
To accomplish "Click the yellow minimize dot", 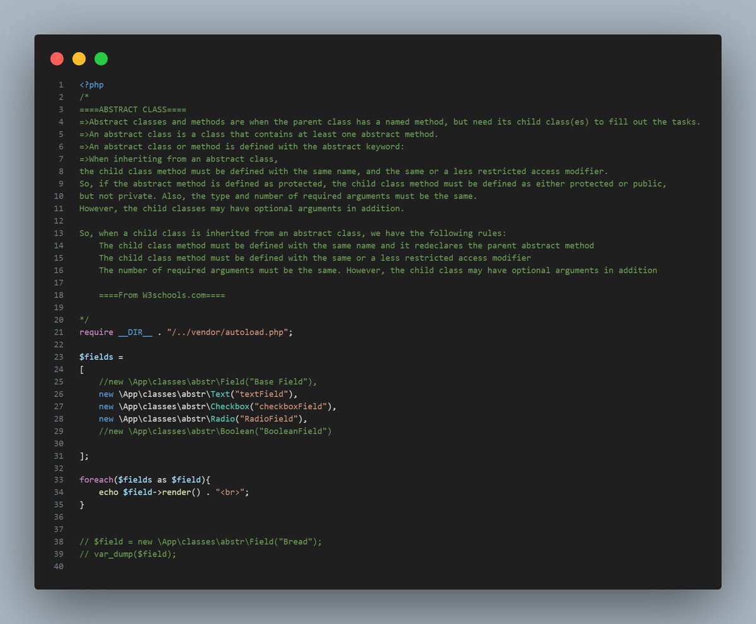I will coord(79,59).
